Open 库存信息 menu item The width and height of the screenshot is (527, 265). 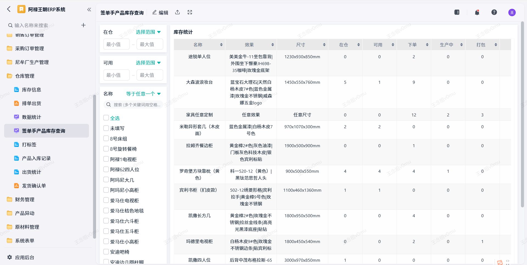46,90
